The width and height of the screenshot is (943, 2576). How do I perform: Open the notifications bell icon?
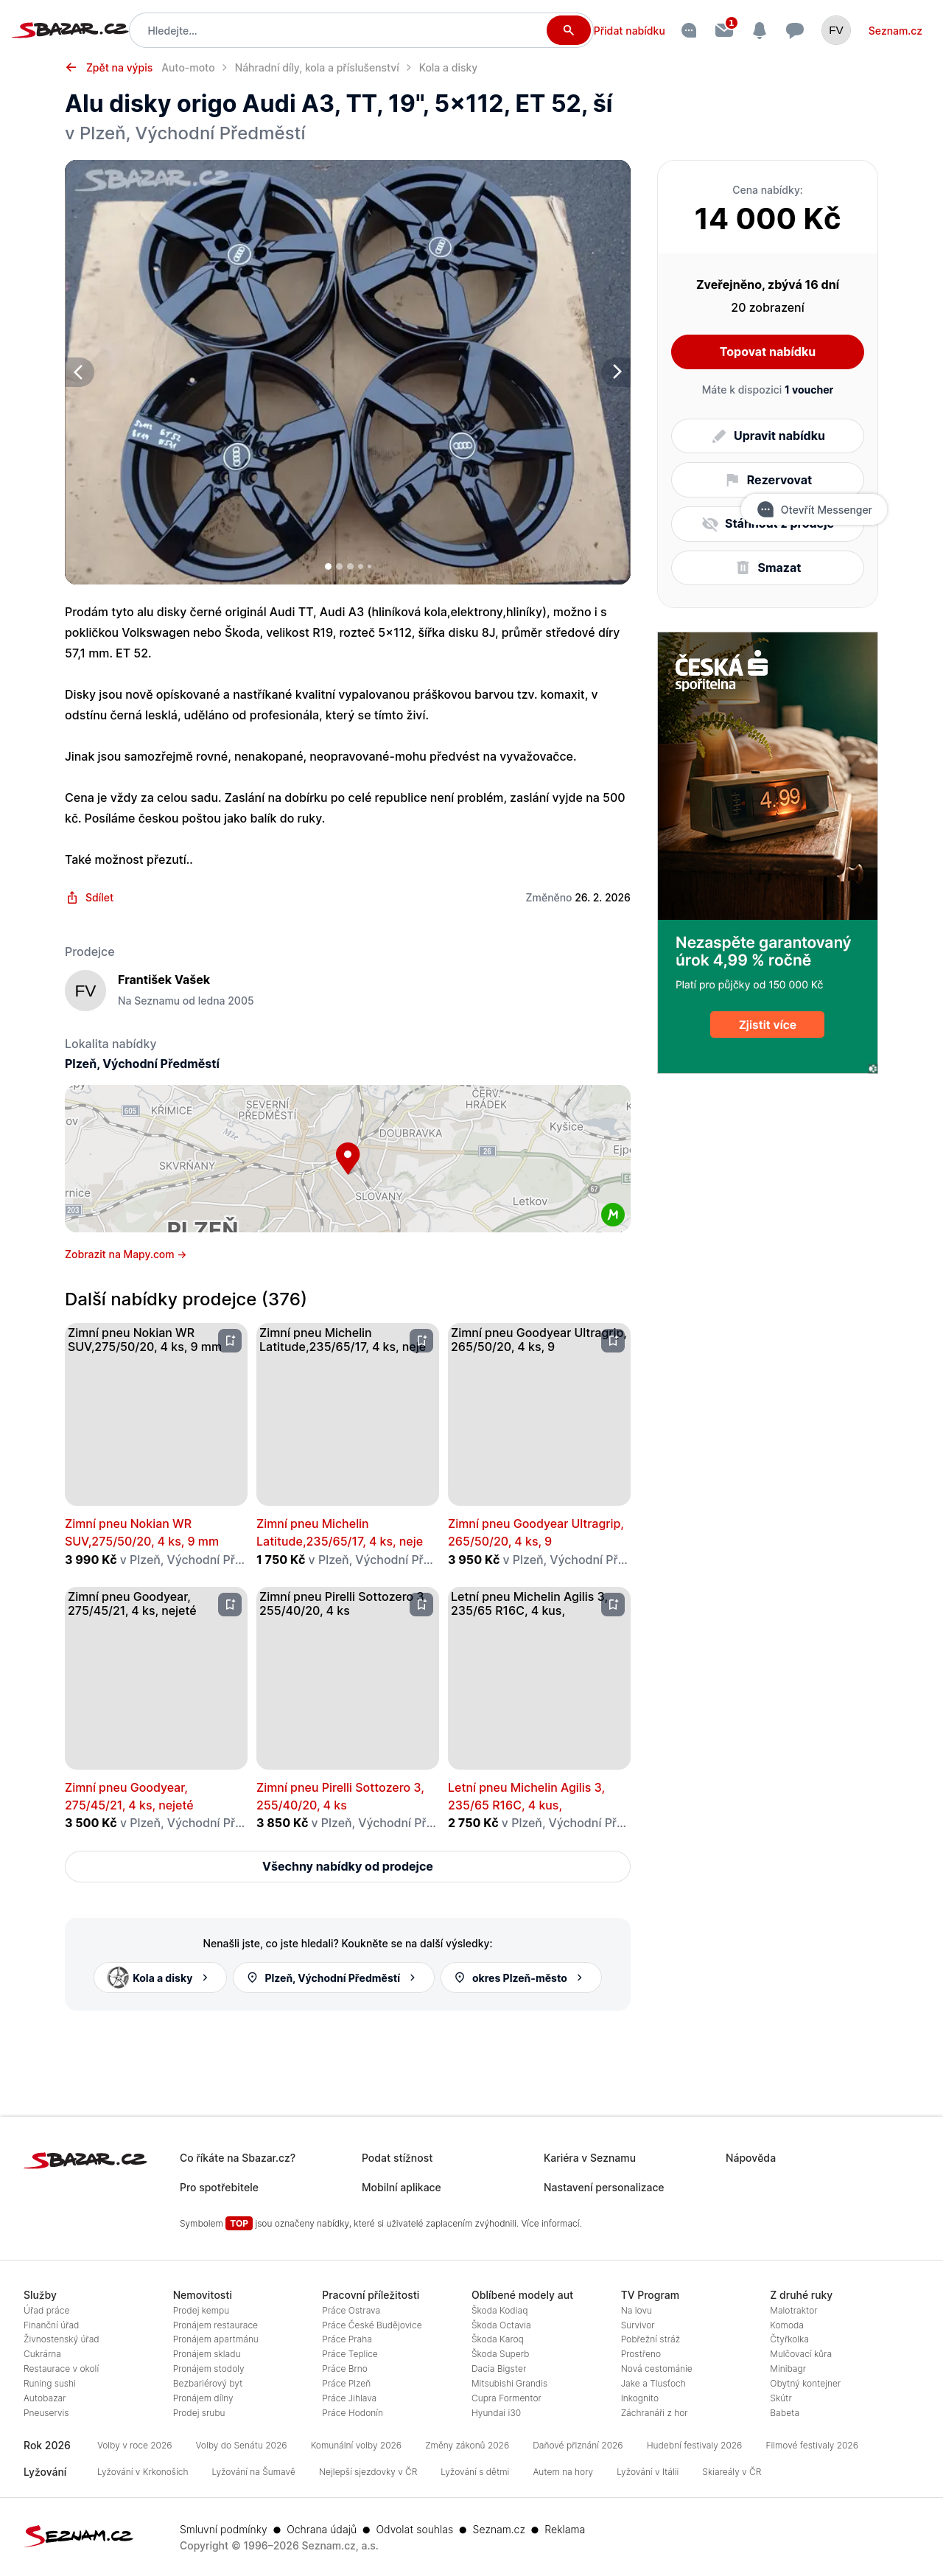point(759,30)
